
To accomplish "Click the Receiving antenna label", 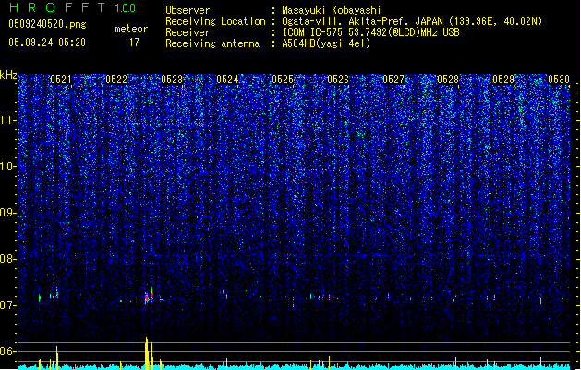I will click(212, 43).
